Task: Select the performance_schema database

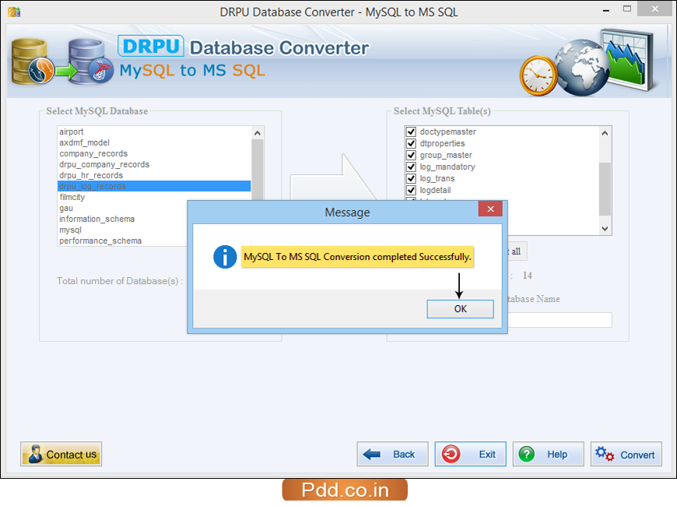Action: (x=123, y=241)
